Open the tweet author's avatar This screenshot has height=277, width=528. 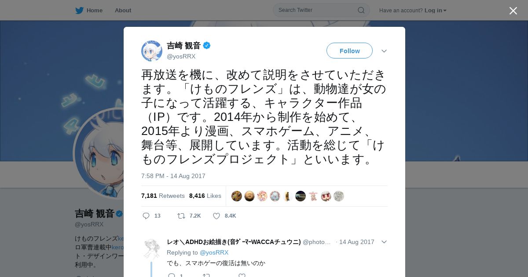click(x=152, y=51)
